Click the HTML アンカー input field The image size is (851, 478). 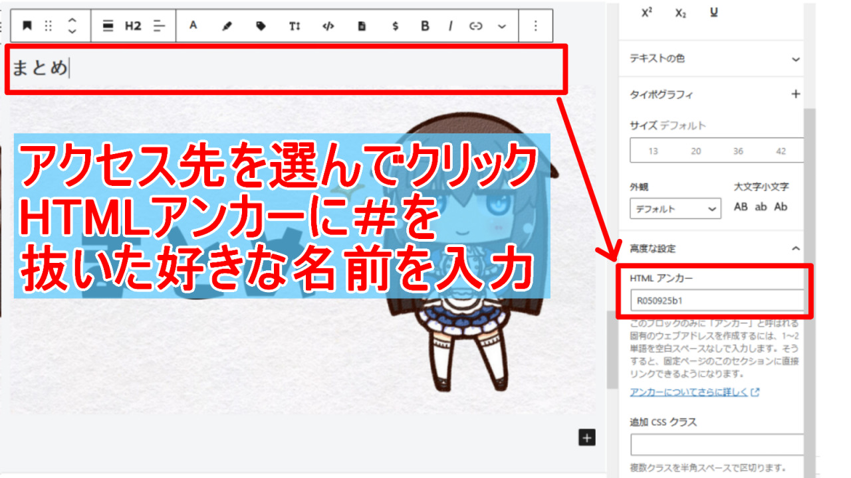pos(718,301)
